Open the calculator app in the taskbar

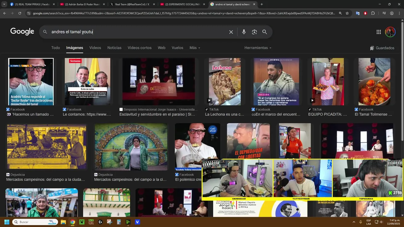click(x=119, y=222)
